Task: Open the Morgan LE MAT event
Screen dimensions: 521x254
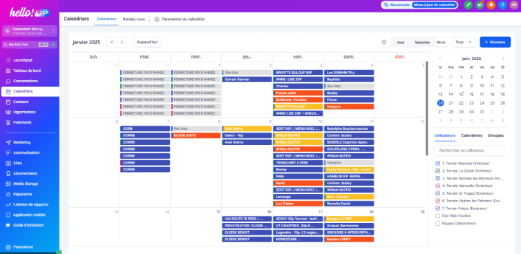Action: [349, 219]
